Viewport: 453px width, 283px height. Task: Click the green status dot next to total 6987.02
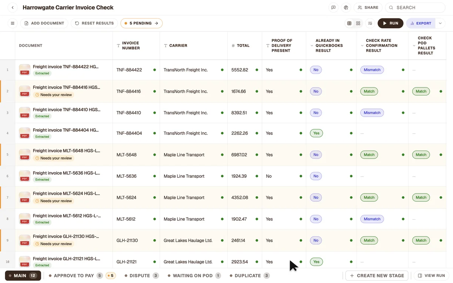pos(257,155)
